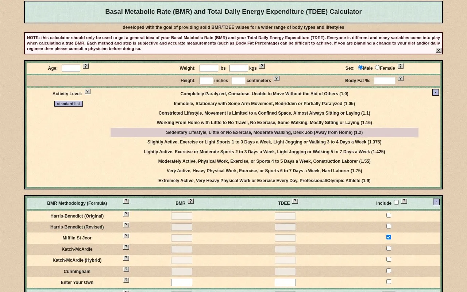
Task: Open the TDEE column header help icon
Action: point(295,201)
